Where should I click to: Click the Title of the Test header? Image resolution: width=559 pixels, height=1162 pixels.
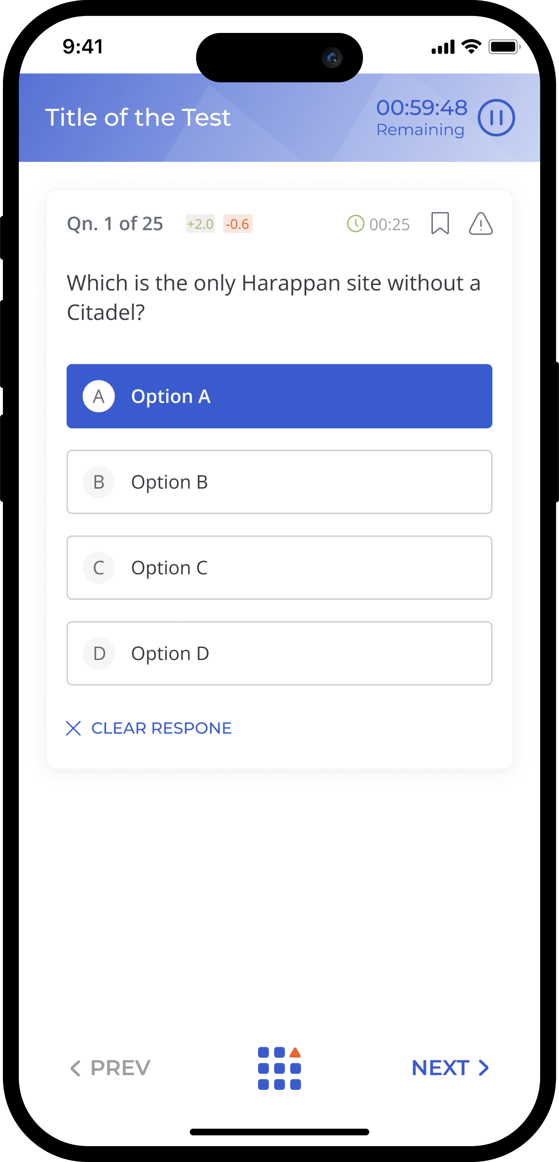[x=138, y=117]
